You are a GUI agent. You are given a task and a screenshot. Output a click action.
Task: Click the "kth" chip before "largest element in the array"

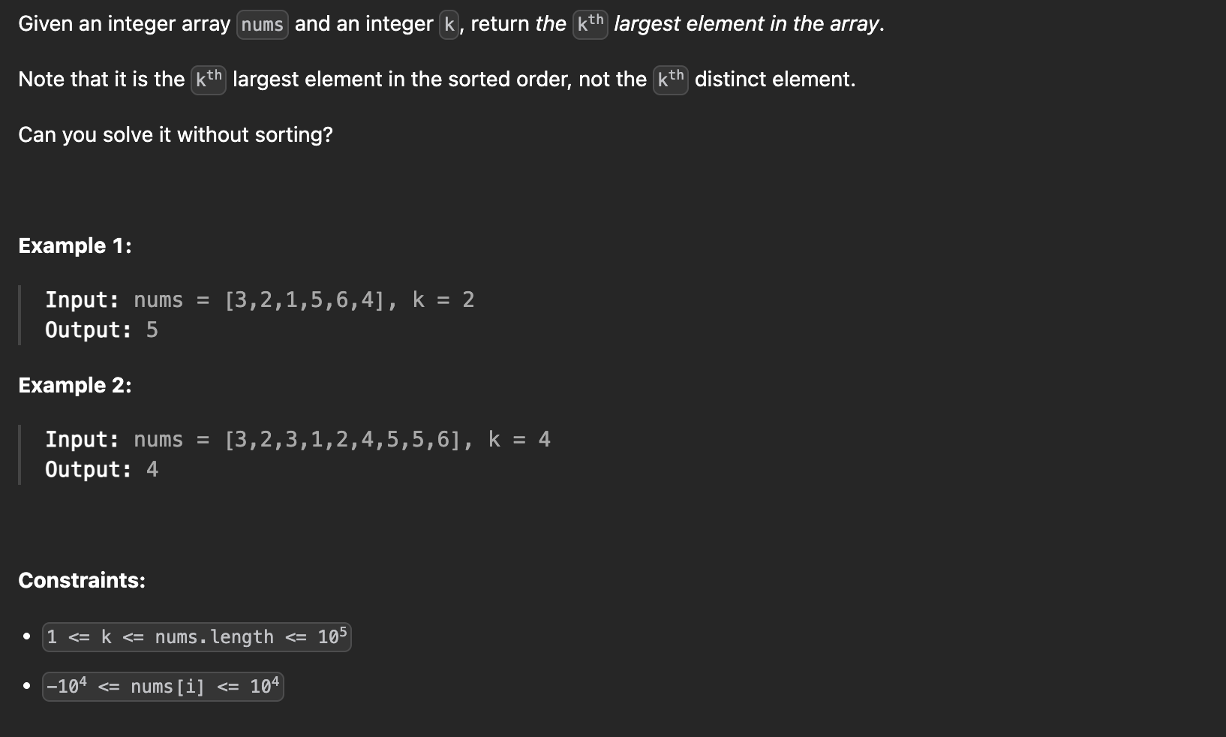tap(590, 24)
